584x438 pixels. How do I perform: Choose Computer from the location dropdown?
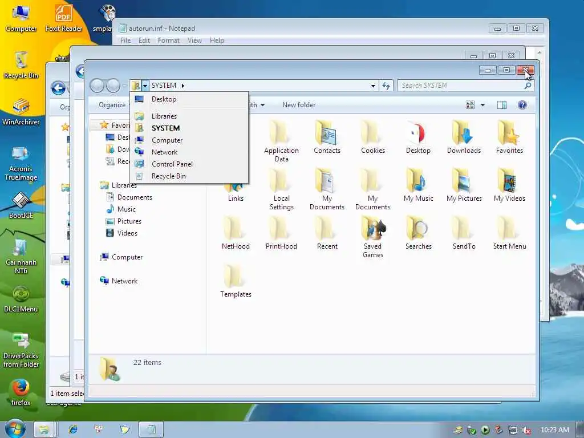click(x=189, y=140)
